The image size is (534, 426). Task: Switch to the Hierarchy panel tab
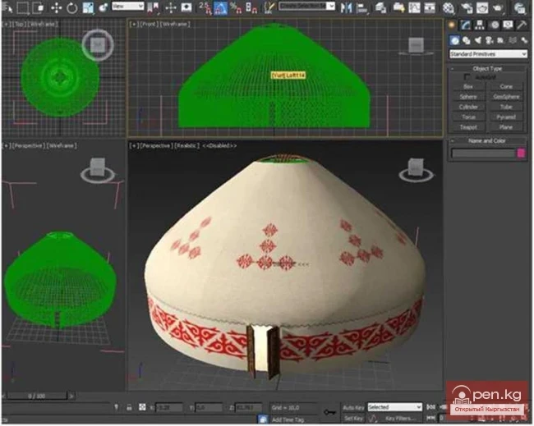pos(479,25)
